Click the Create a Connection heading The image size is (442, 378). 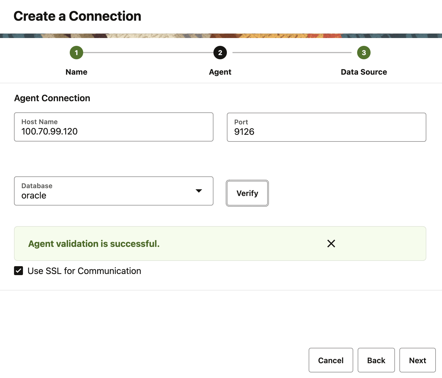tap(77, 16)
